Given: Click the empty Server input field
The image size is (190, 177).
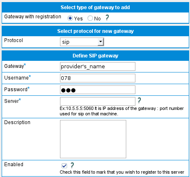Looking at the screenshot, I should point(97,101).
